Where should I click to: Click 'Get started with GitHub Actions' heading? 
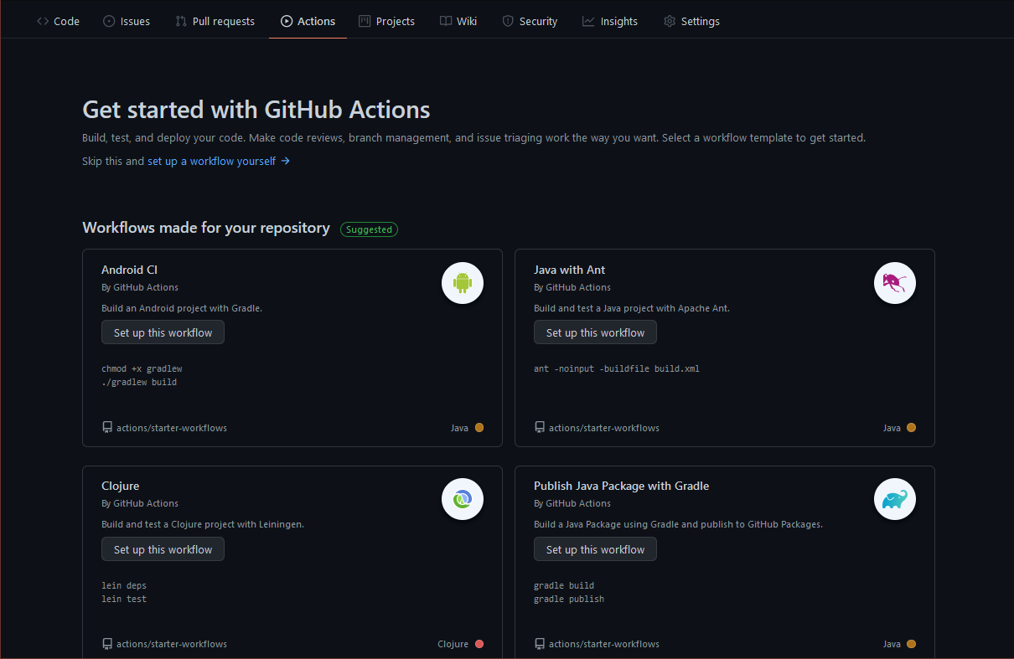(256, 110)
